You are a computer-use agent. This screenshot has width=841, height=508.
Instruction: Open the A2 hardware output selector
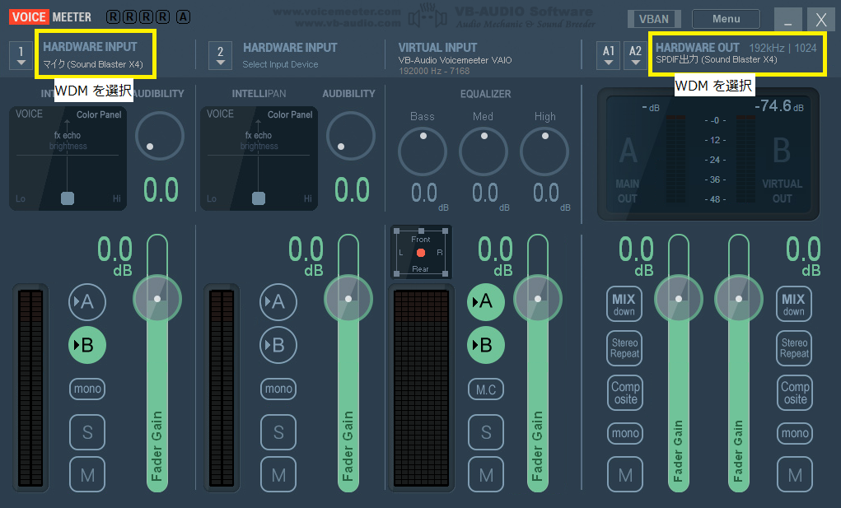click(x=636, y=56)
